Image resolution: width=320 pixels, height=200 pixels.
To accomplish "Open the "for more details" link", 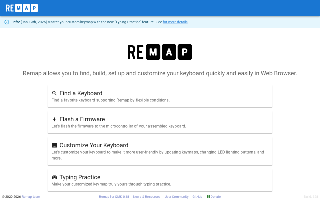I will click(x=175, y=22).
